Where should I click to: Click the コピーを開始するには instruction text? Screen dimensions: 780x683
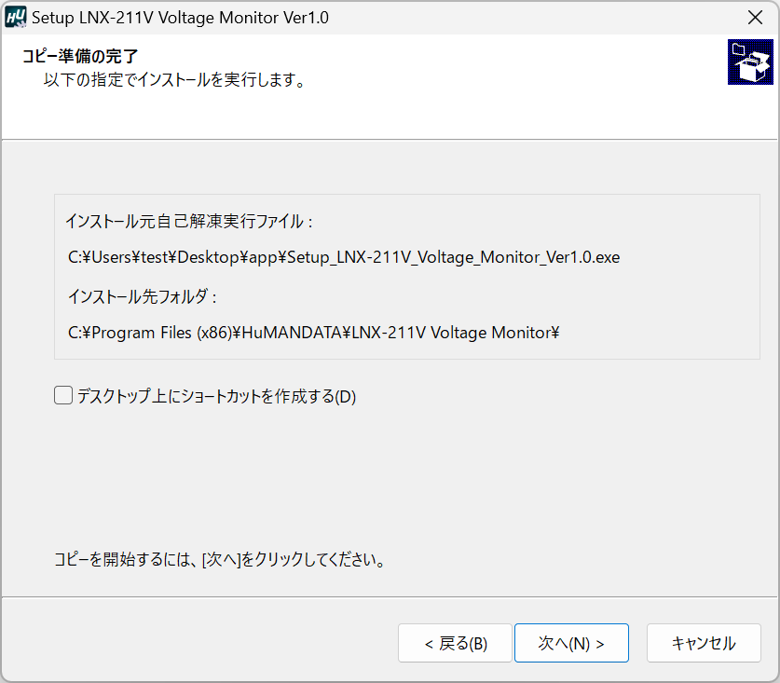coord(219,561)
